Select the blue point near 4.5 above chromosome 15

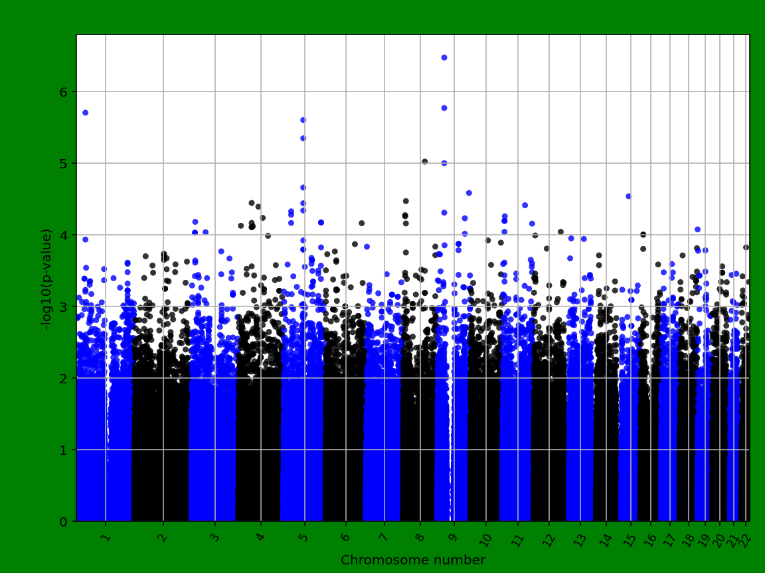pos(628,196)
